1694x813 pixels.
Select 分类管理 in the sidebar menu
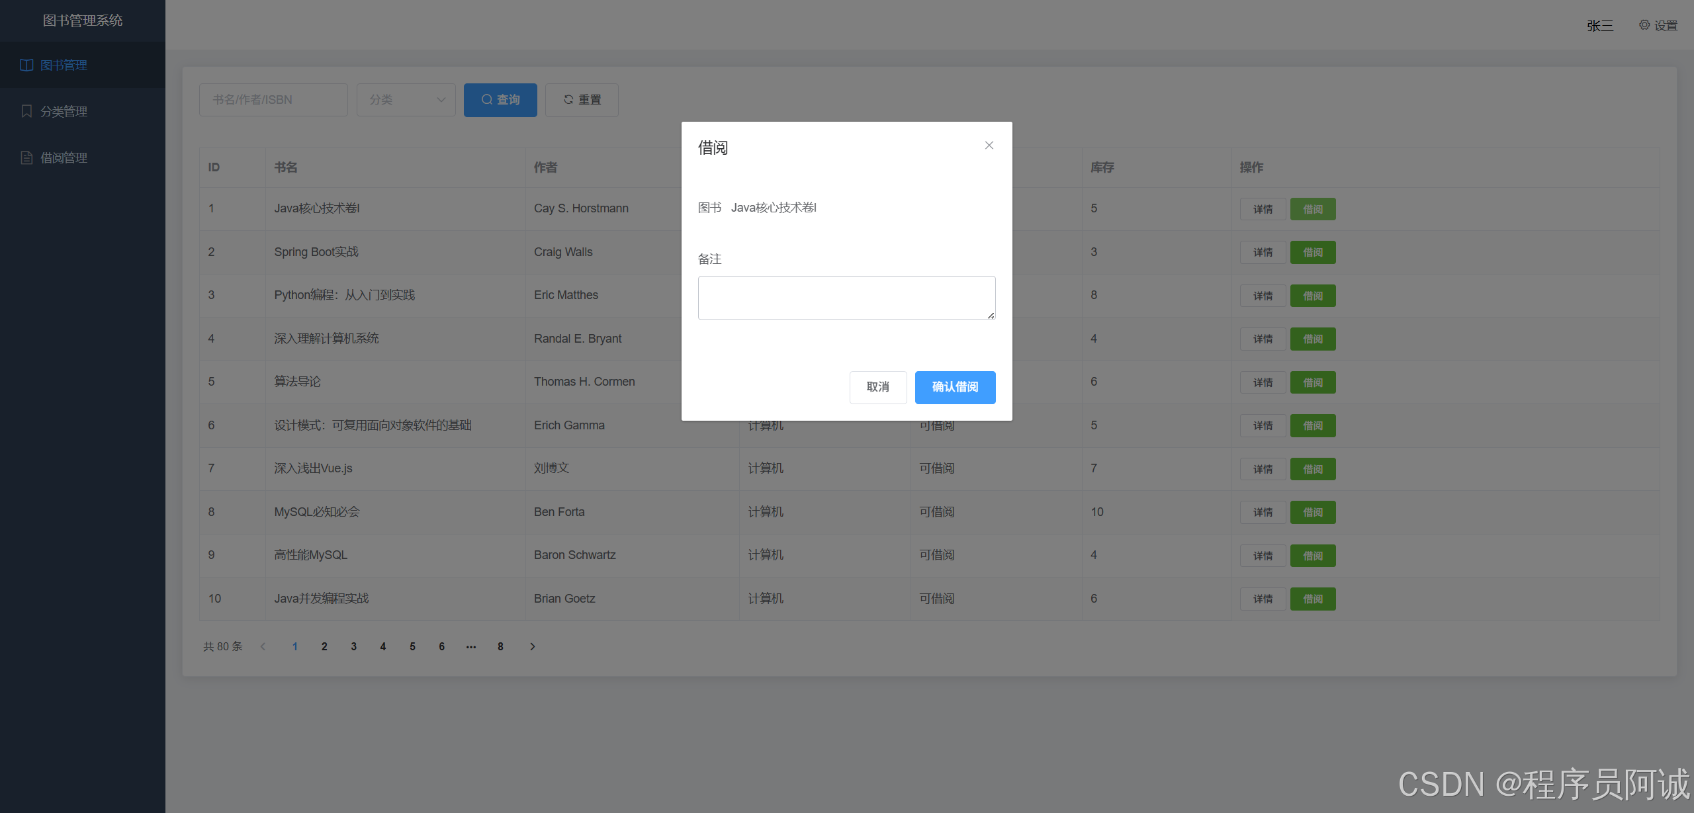[x=64, y=111]
